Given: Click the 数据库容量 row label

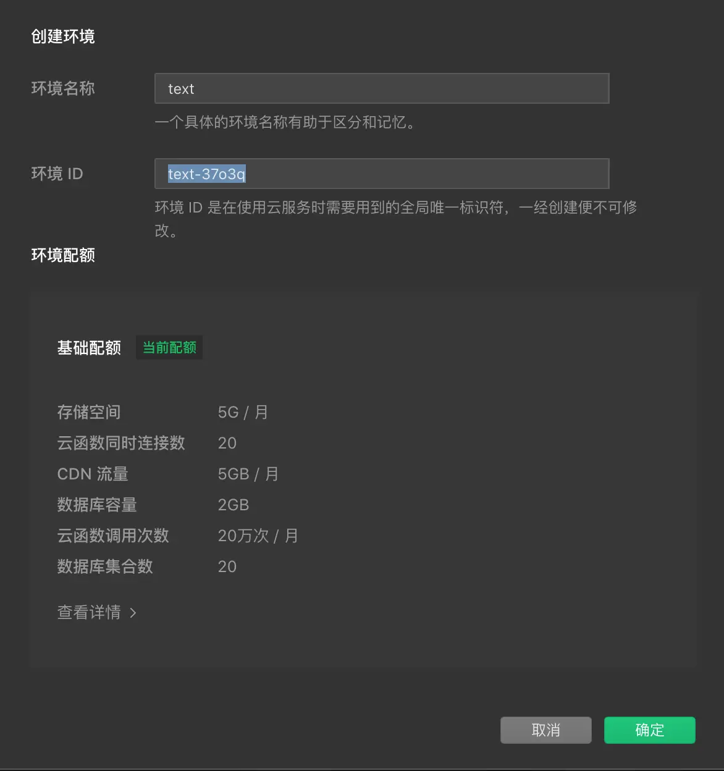Looking at the screenshot, I should coord(97,505).
